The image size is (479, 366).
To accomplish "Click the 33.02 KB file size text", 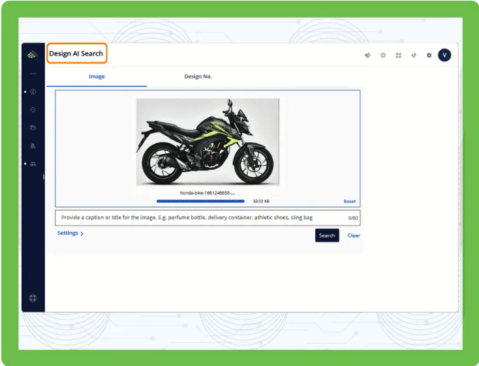I will (x=261, y=202).
